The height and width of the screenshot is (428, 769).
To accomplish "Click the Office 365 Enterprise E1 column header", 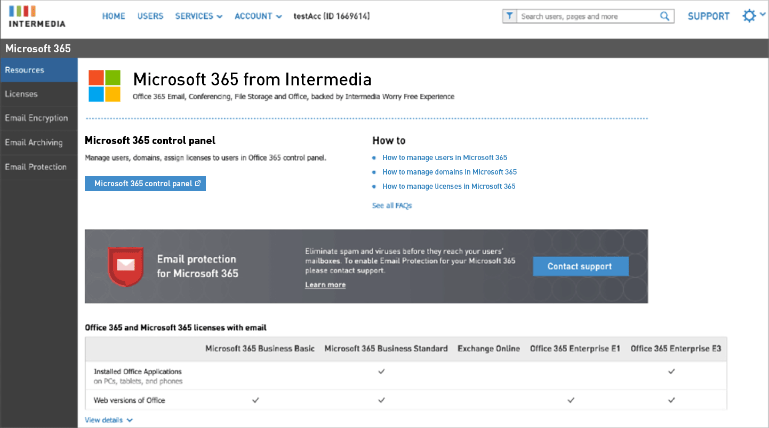I will pyautogui.click(x=575, y=348).
